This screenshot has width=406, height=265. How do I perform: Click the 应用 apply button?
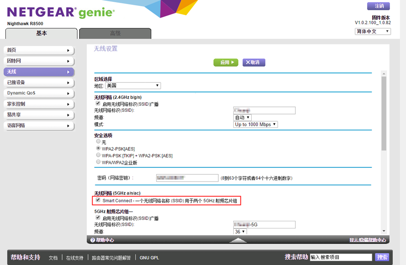point(226,63)
